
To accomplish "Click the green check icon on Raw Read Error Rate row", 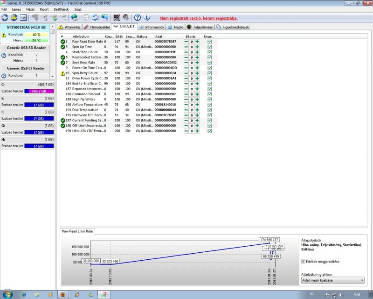I will [63, 42].
